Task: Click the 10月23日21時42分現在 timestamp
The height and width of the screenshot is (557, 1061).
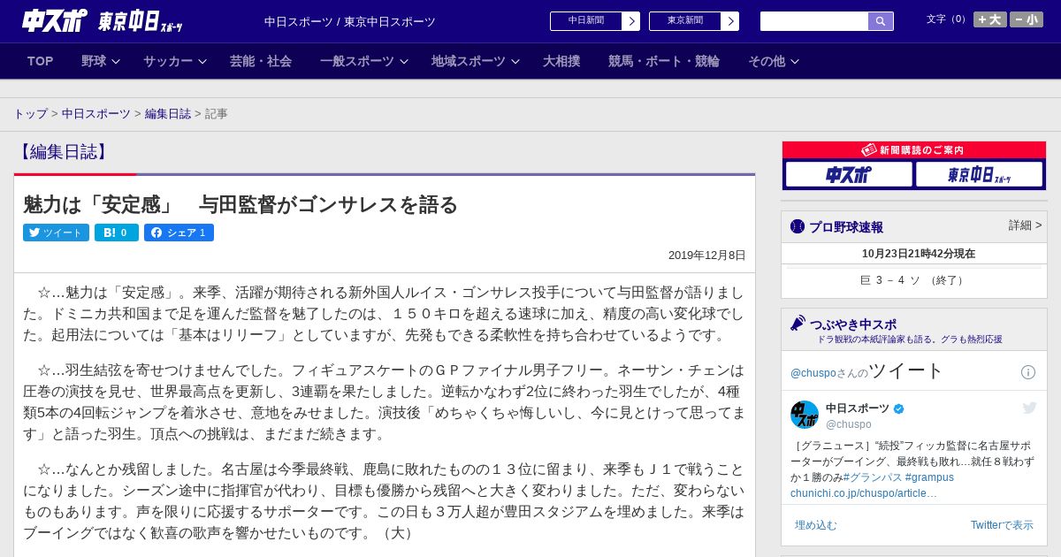Action: coord(919,254)
